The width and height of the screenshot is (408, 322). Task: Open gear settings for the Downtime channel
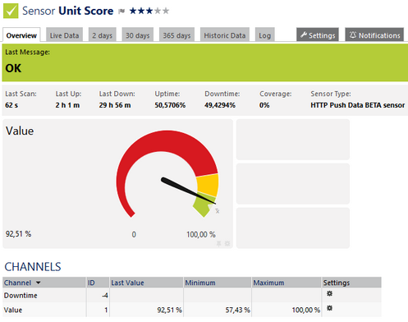pos(329,293)
